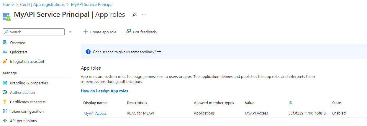Go to Home breadcrumb
The height and width of the screenshot is (126, 367).
coord(8,4)
